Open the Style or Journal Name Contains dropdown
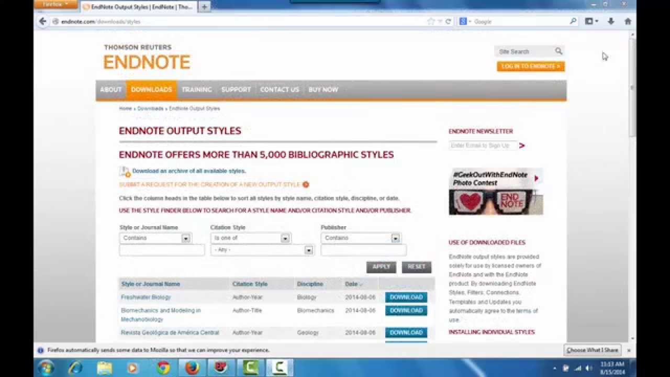Image resolution: width=670 pixels, height=377 pixels. [x=186, y=238]
